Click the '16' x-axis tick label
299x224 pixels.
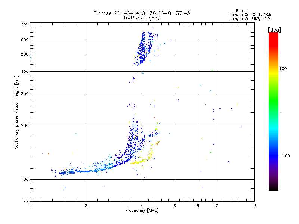click(254, 206)
